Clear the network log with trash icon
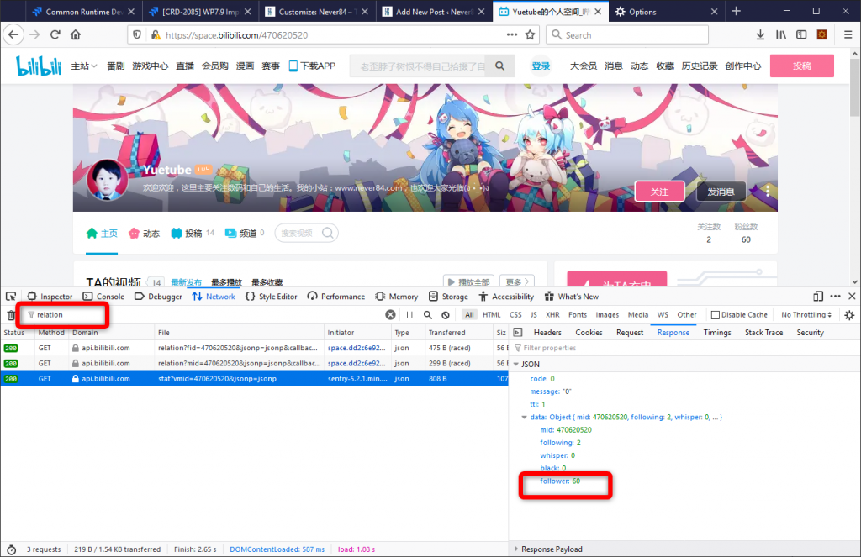The height and width of the screenshot is (557, 861). pyautogui.click(x=11, y=315)
